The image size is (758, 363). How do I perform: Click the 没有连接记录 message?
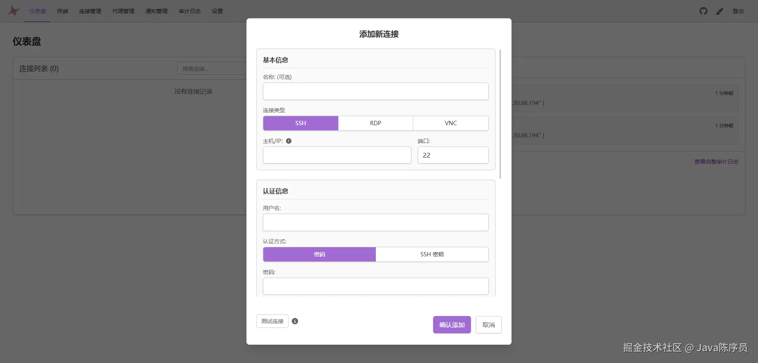(x=193, y=91)
